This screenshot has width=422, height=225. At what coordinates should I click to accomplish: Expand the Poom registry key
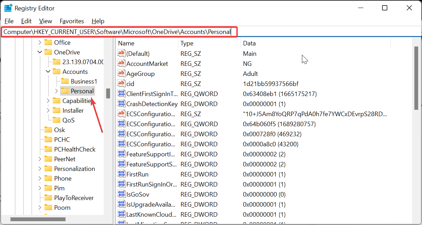pyautogui.click(x=40, y=208)
